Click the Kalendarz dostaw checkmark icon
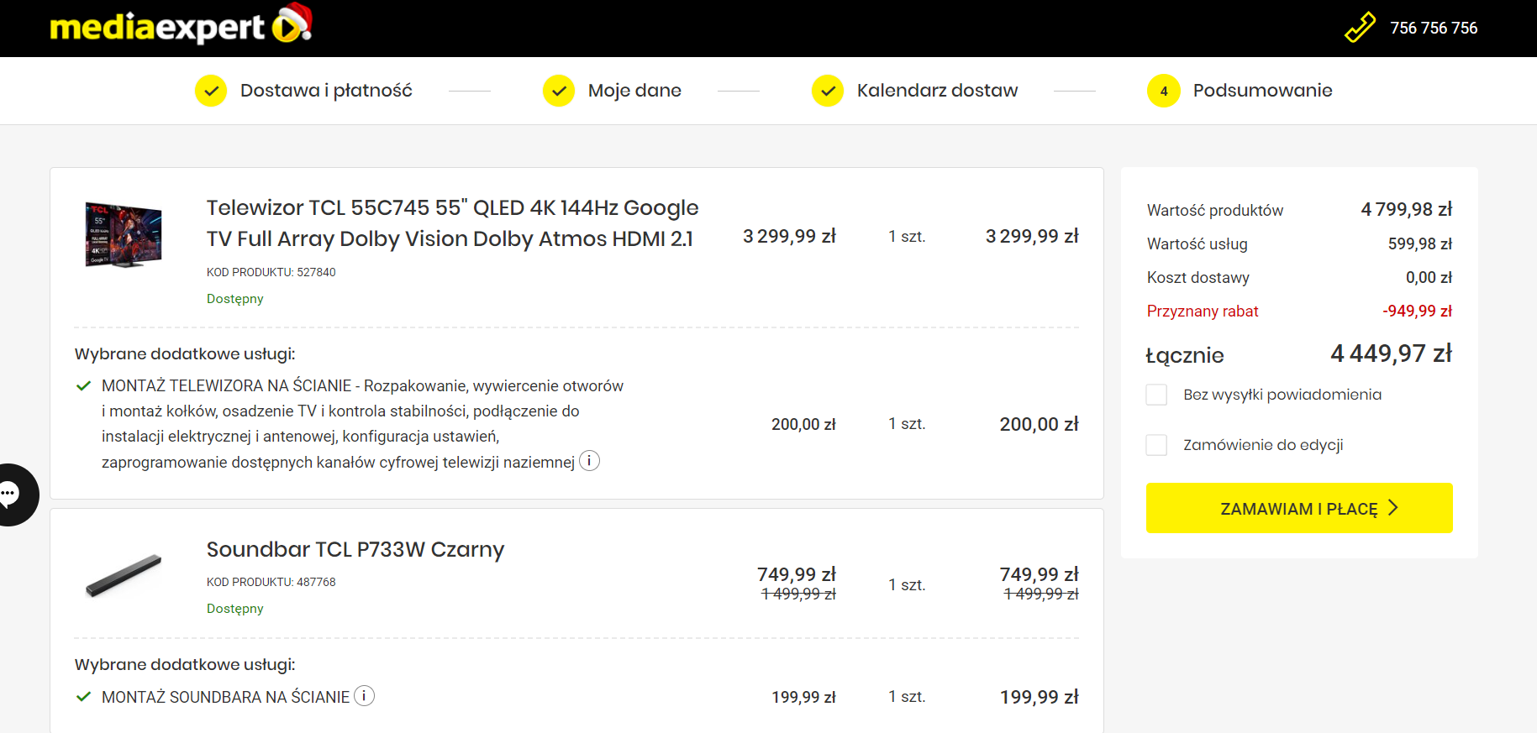 click(828, 91)
